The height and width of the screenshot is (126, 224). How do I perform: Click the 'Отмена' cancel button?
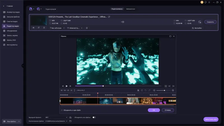click(x=168, y=110)
